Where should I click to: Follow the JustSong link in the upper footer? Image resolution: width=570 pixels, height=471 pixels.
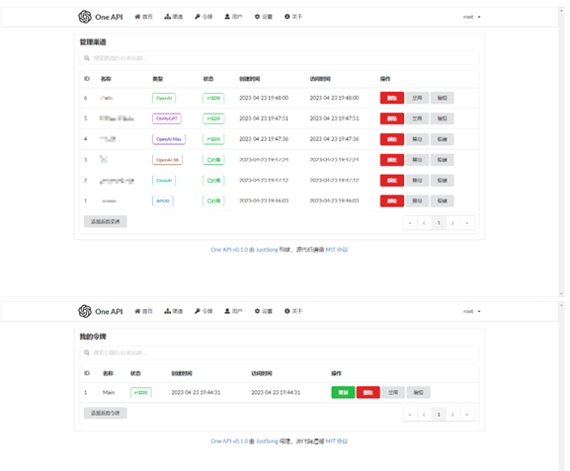tap(267, 250)
